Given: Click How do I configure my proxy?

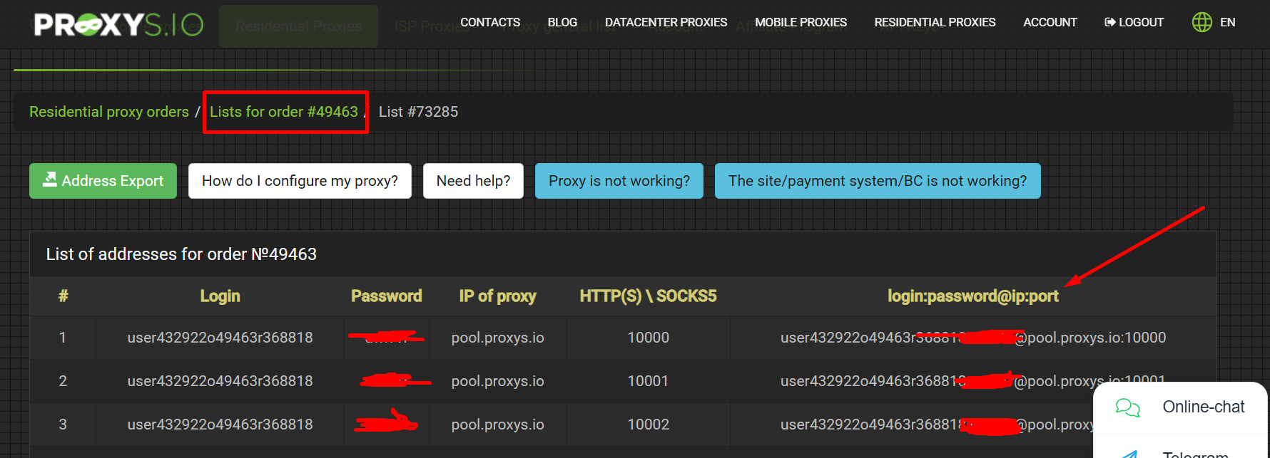Looking at the screenshot, I should click(x=300, y=181).
